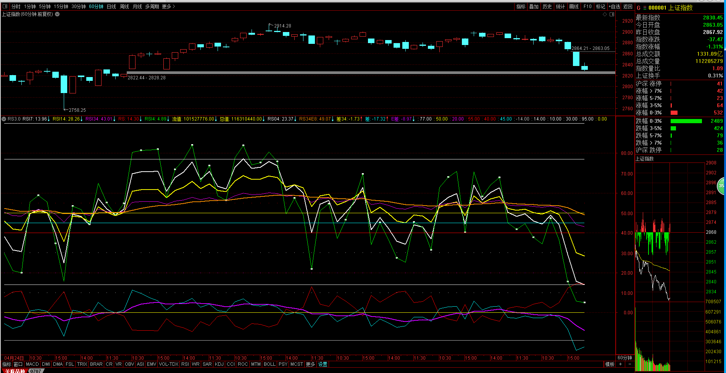Select the 1分钟 period
The image size is (726, 373).
point(30,6)
